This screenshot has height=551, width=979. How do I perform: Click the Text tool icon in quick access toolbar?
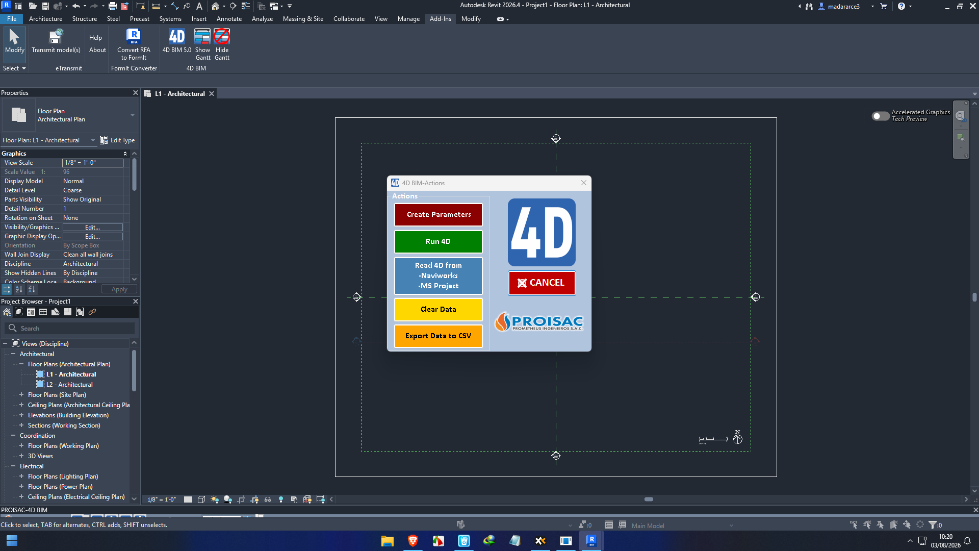click(199, 6)
